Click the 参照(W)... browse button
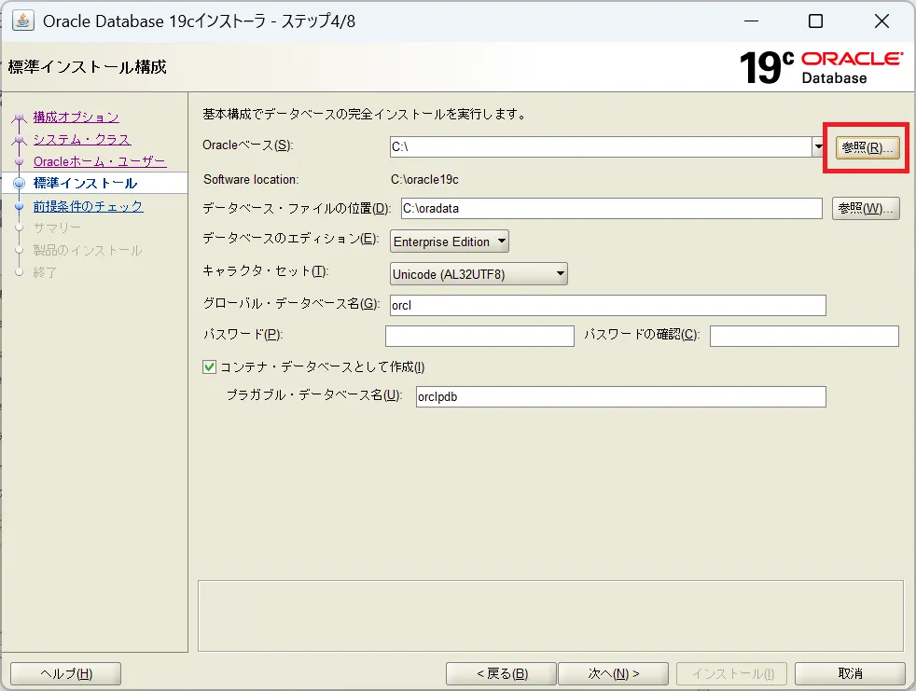Image resolution: width=916 pixels, height=691 pixels. pyautogui.click(x=866, y=209)
